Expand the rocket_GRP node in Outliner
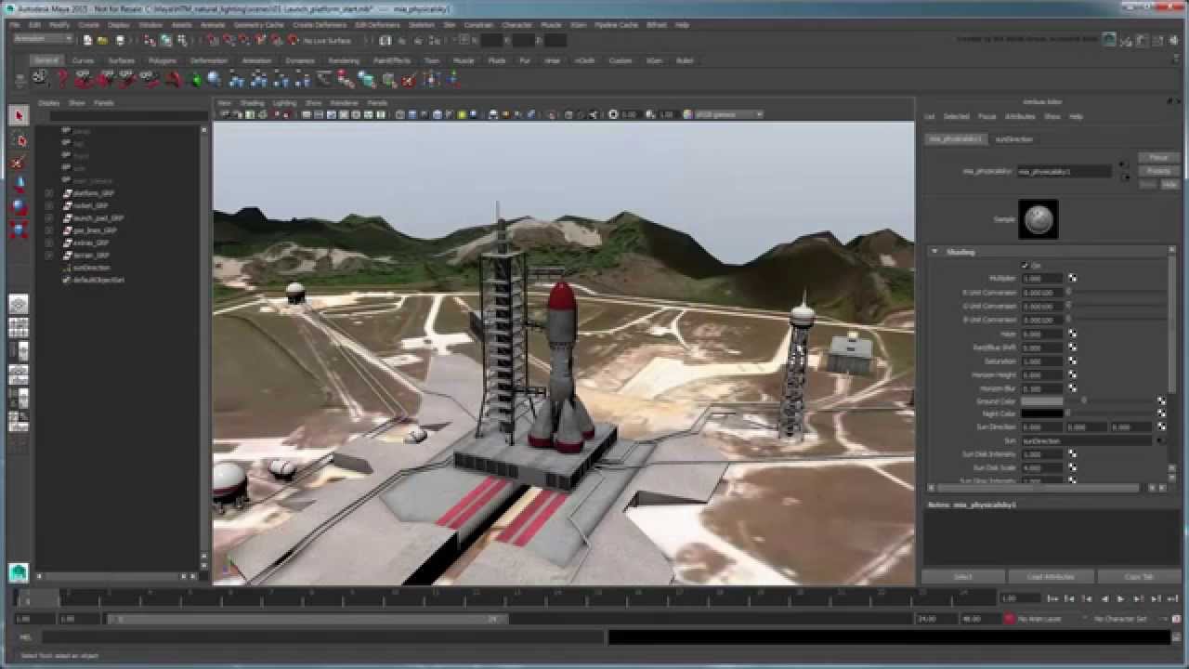The width and height of the screenshot is (1189, 669). (x=48, y=205)
